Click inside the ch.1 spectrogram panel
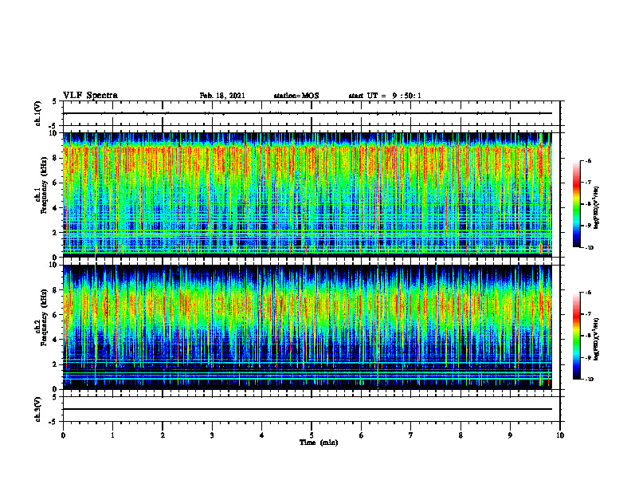 click(x=307, y=195)
